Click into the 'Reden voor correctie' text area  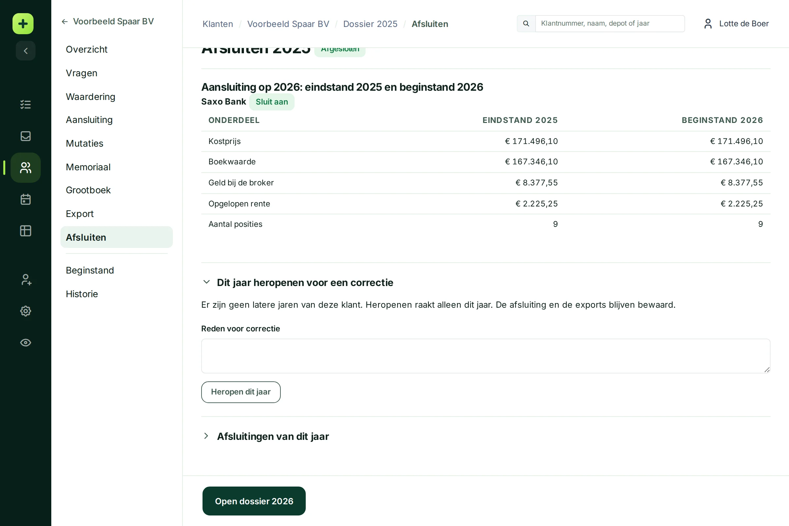click(486, 356)
